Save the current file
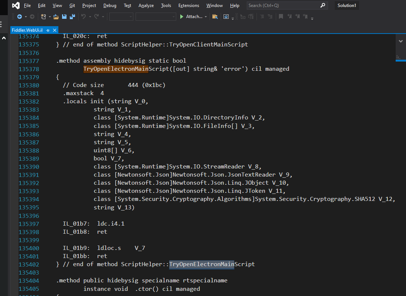 click(x=64, y=17)
